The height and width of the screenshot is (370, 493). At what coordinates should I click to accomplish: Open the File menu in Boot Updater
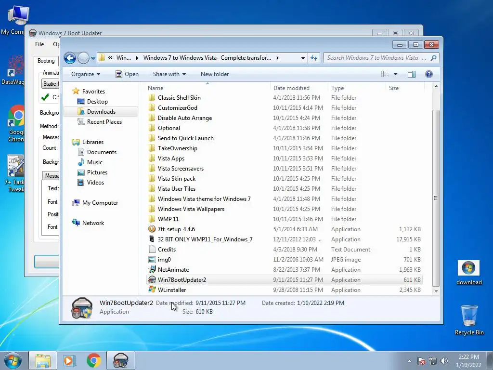click(39, 44)
